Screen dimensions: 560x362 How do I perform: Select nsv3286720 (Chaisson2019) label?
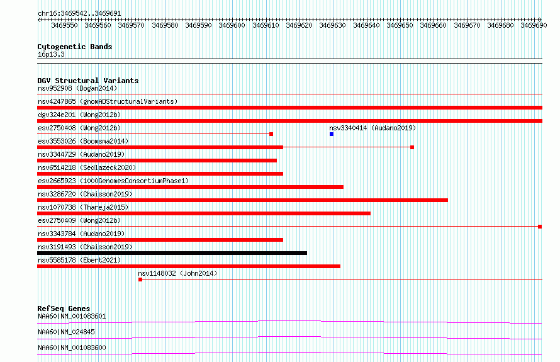(85, 194)
